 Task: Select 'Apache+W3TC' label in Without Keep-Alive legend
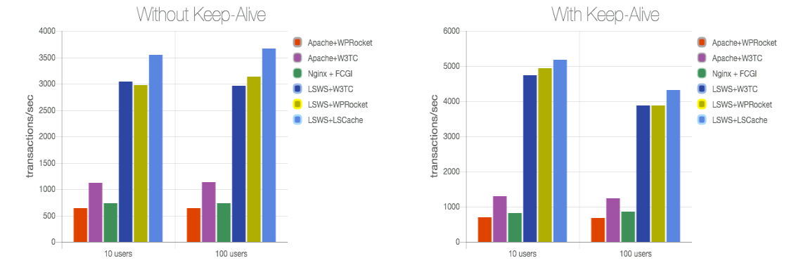click(333, 58)
